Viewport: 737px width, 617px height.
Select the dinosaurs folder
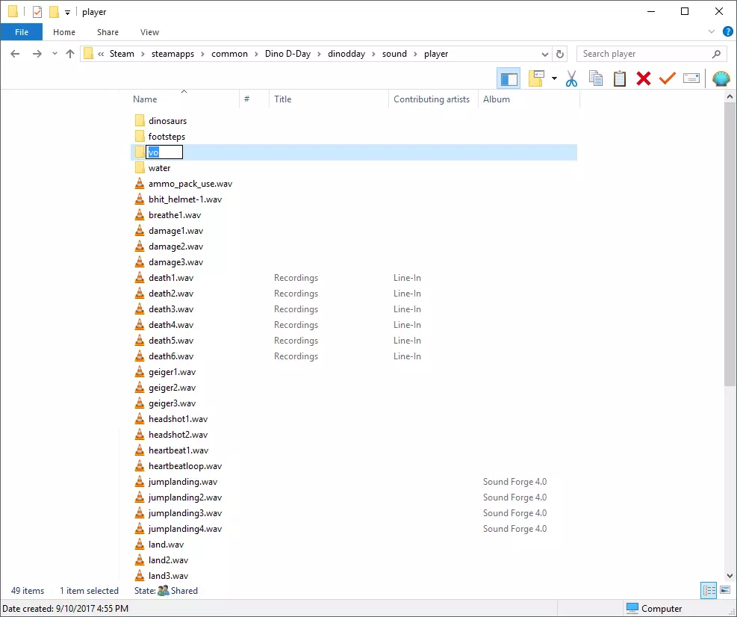[x=167, y=121]
